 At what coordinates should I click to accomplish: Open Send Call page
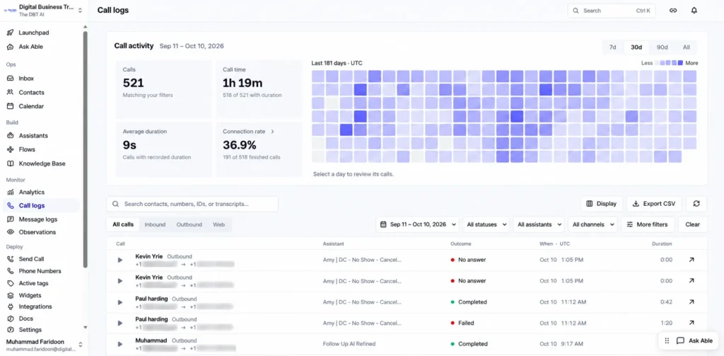pos(31,259)
